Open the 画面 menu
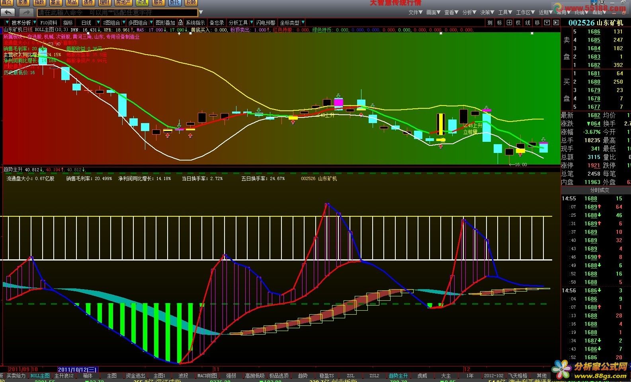The height and width of the screenshot is (382, 631). pos(433,13)
